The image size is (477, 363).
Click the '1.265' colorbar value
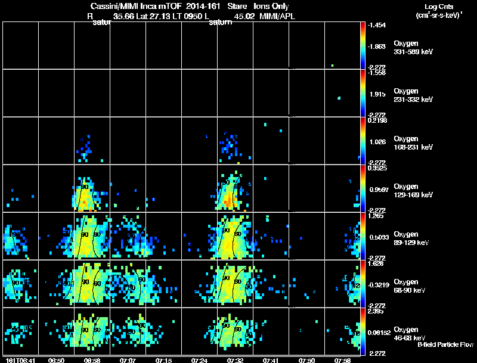pyautogui.click(x=376, y=216)
